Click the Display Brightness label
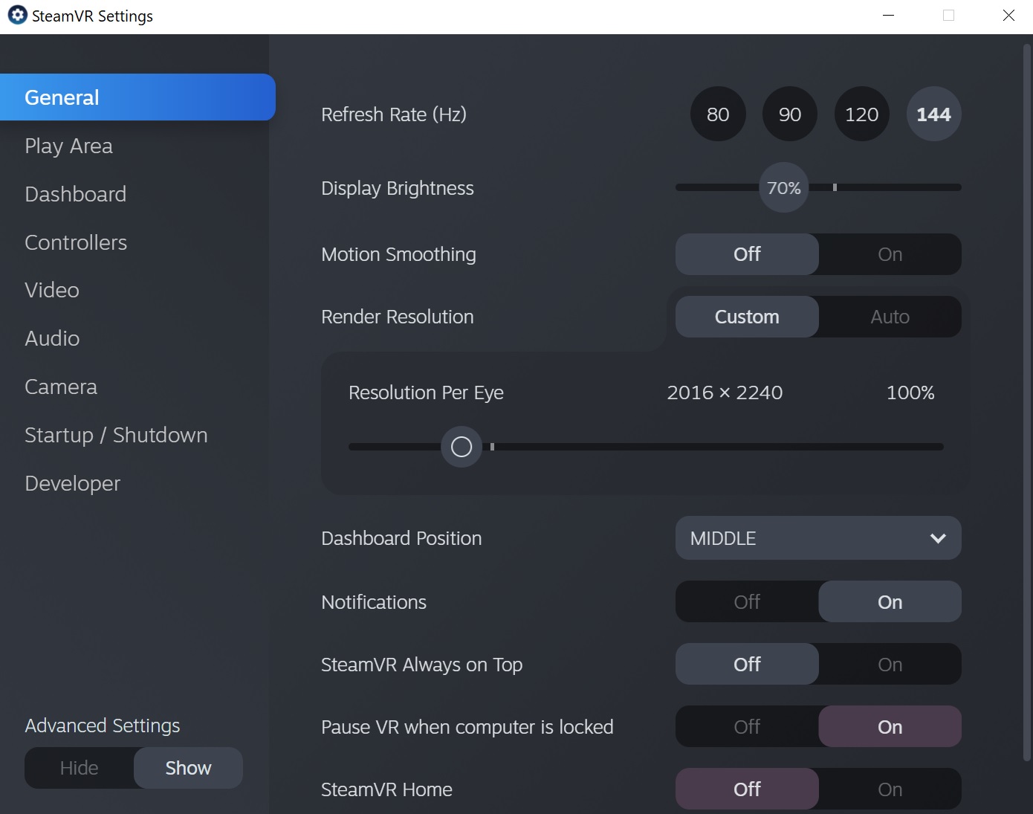Viewport: 1033px width, 814px height. [398, 188]
